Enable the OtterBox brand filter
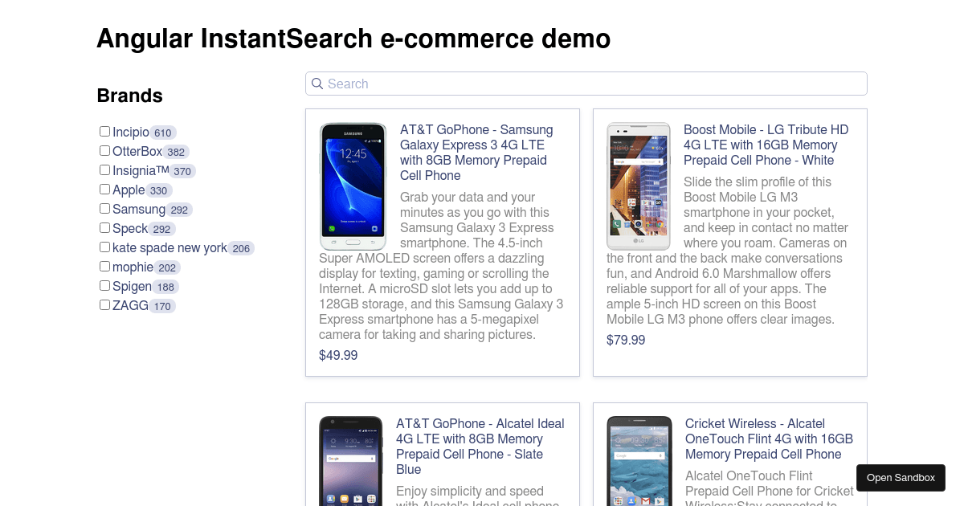Screen dimensions: 964x506 104,151
